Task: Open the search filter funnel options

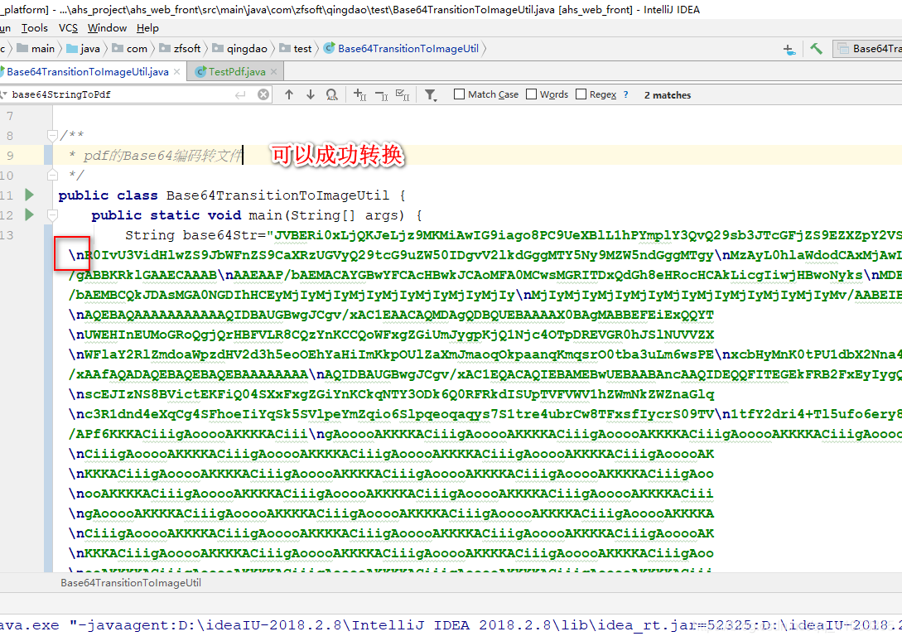Action: 430,95
